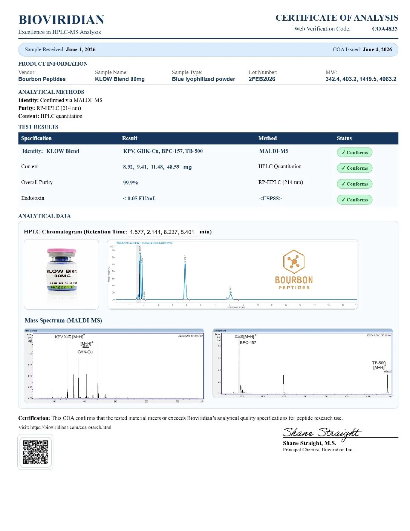Click the KPV GHK-Cu mass spectrum
This screenshot has width=410, height=531.
pyautogui.click(x=114, y=365)
